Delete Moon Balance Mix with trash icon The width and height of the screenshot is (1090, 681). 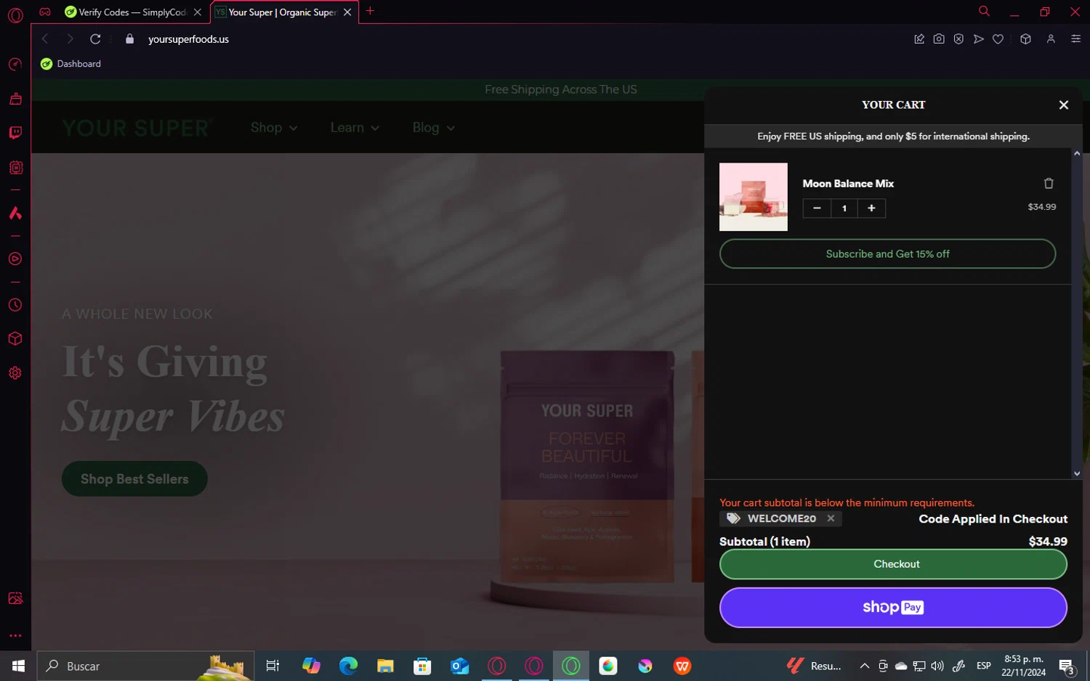(x=1049, y=184)
